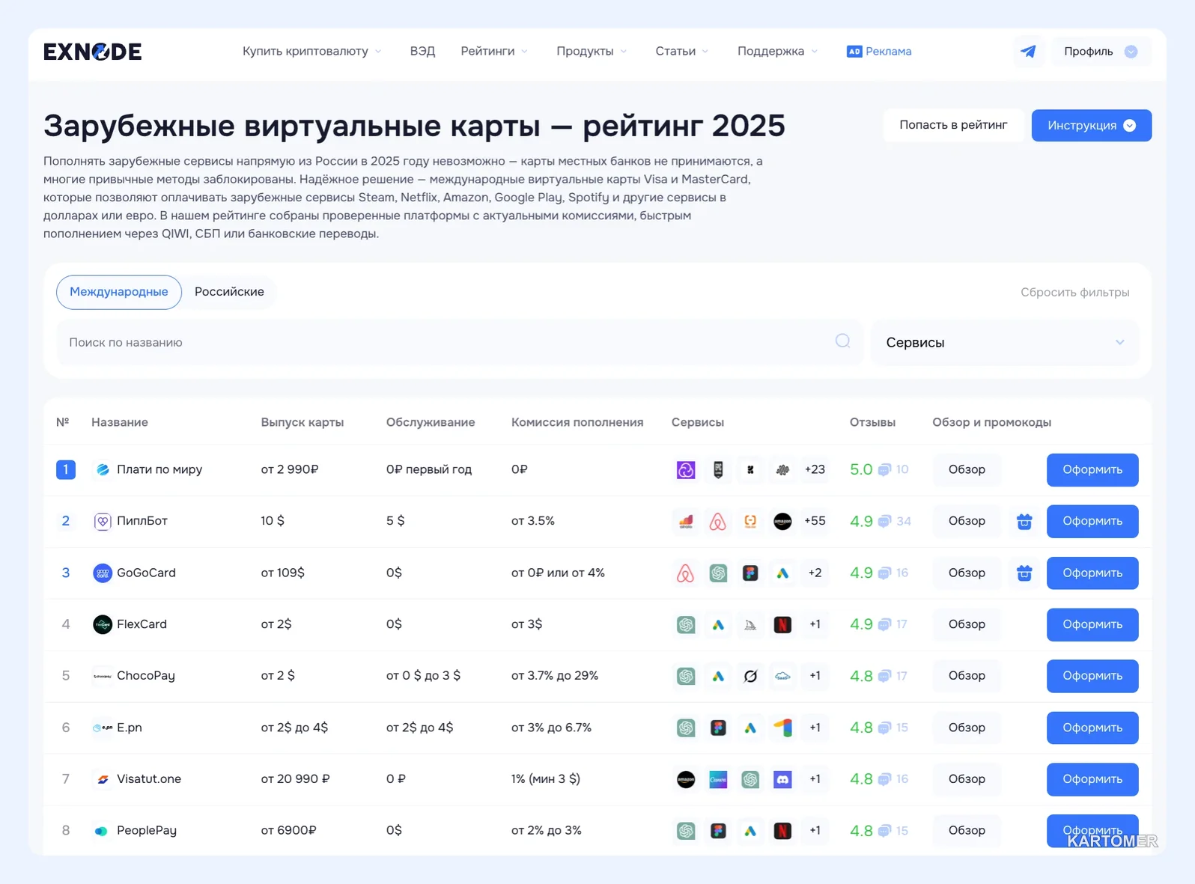
Task: Click Оформить for Visatut.one
Action: click(x=1092, y=779)
